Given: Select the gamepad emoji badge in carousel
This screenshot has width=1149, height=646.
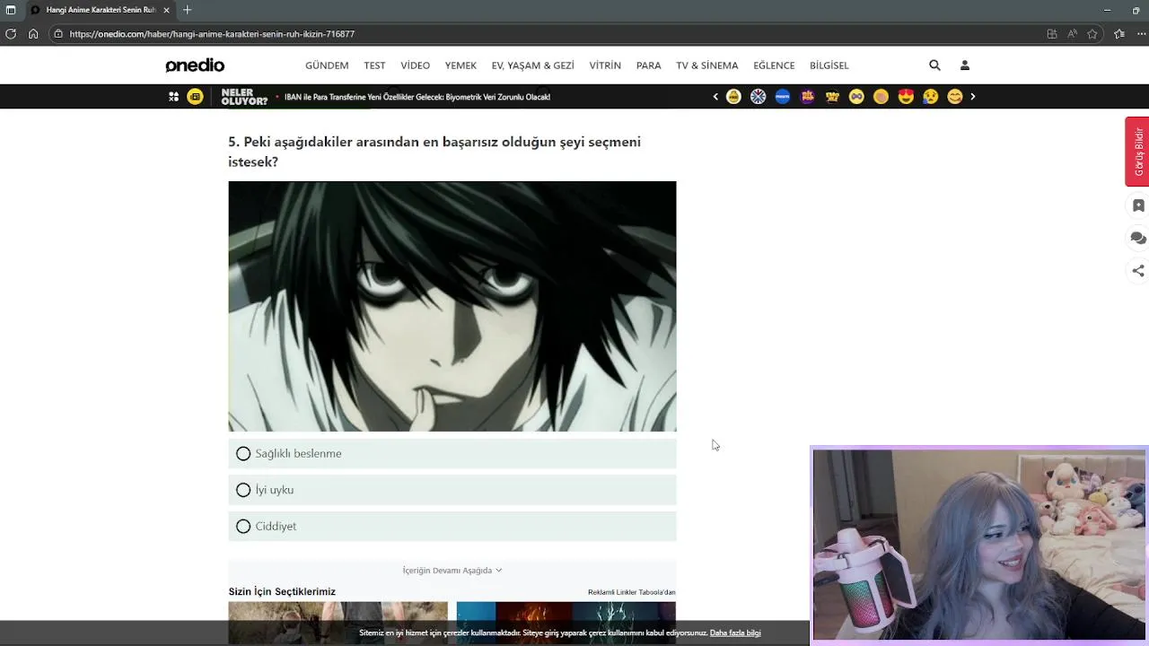Looking at the screenshot, I should 856,97.
